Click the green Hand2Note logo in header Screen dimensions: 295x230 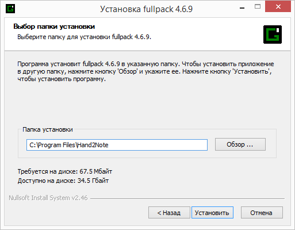click(273, 34)
